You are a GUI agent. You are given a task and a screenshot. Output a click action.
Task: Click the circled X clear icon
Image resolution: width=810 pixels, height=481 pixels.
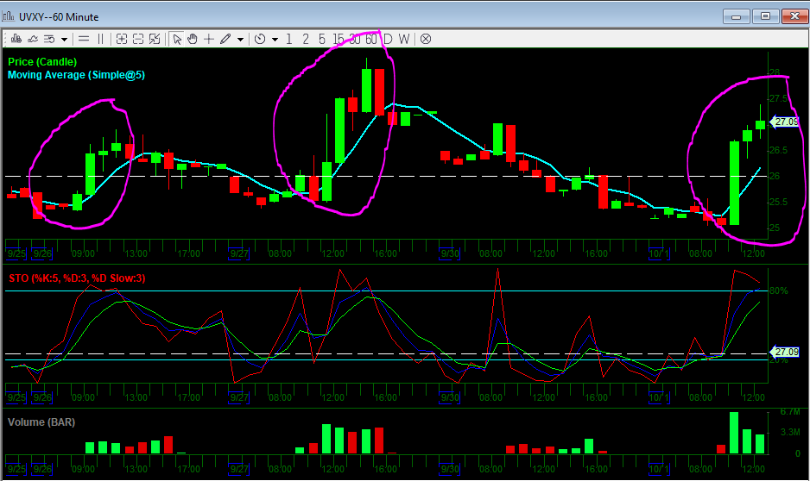[426, 39]
